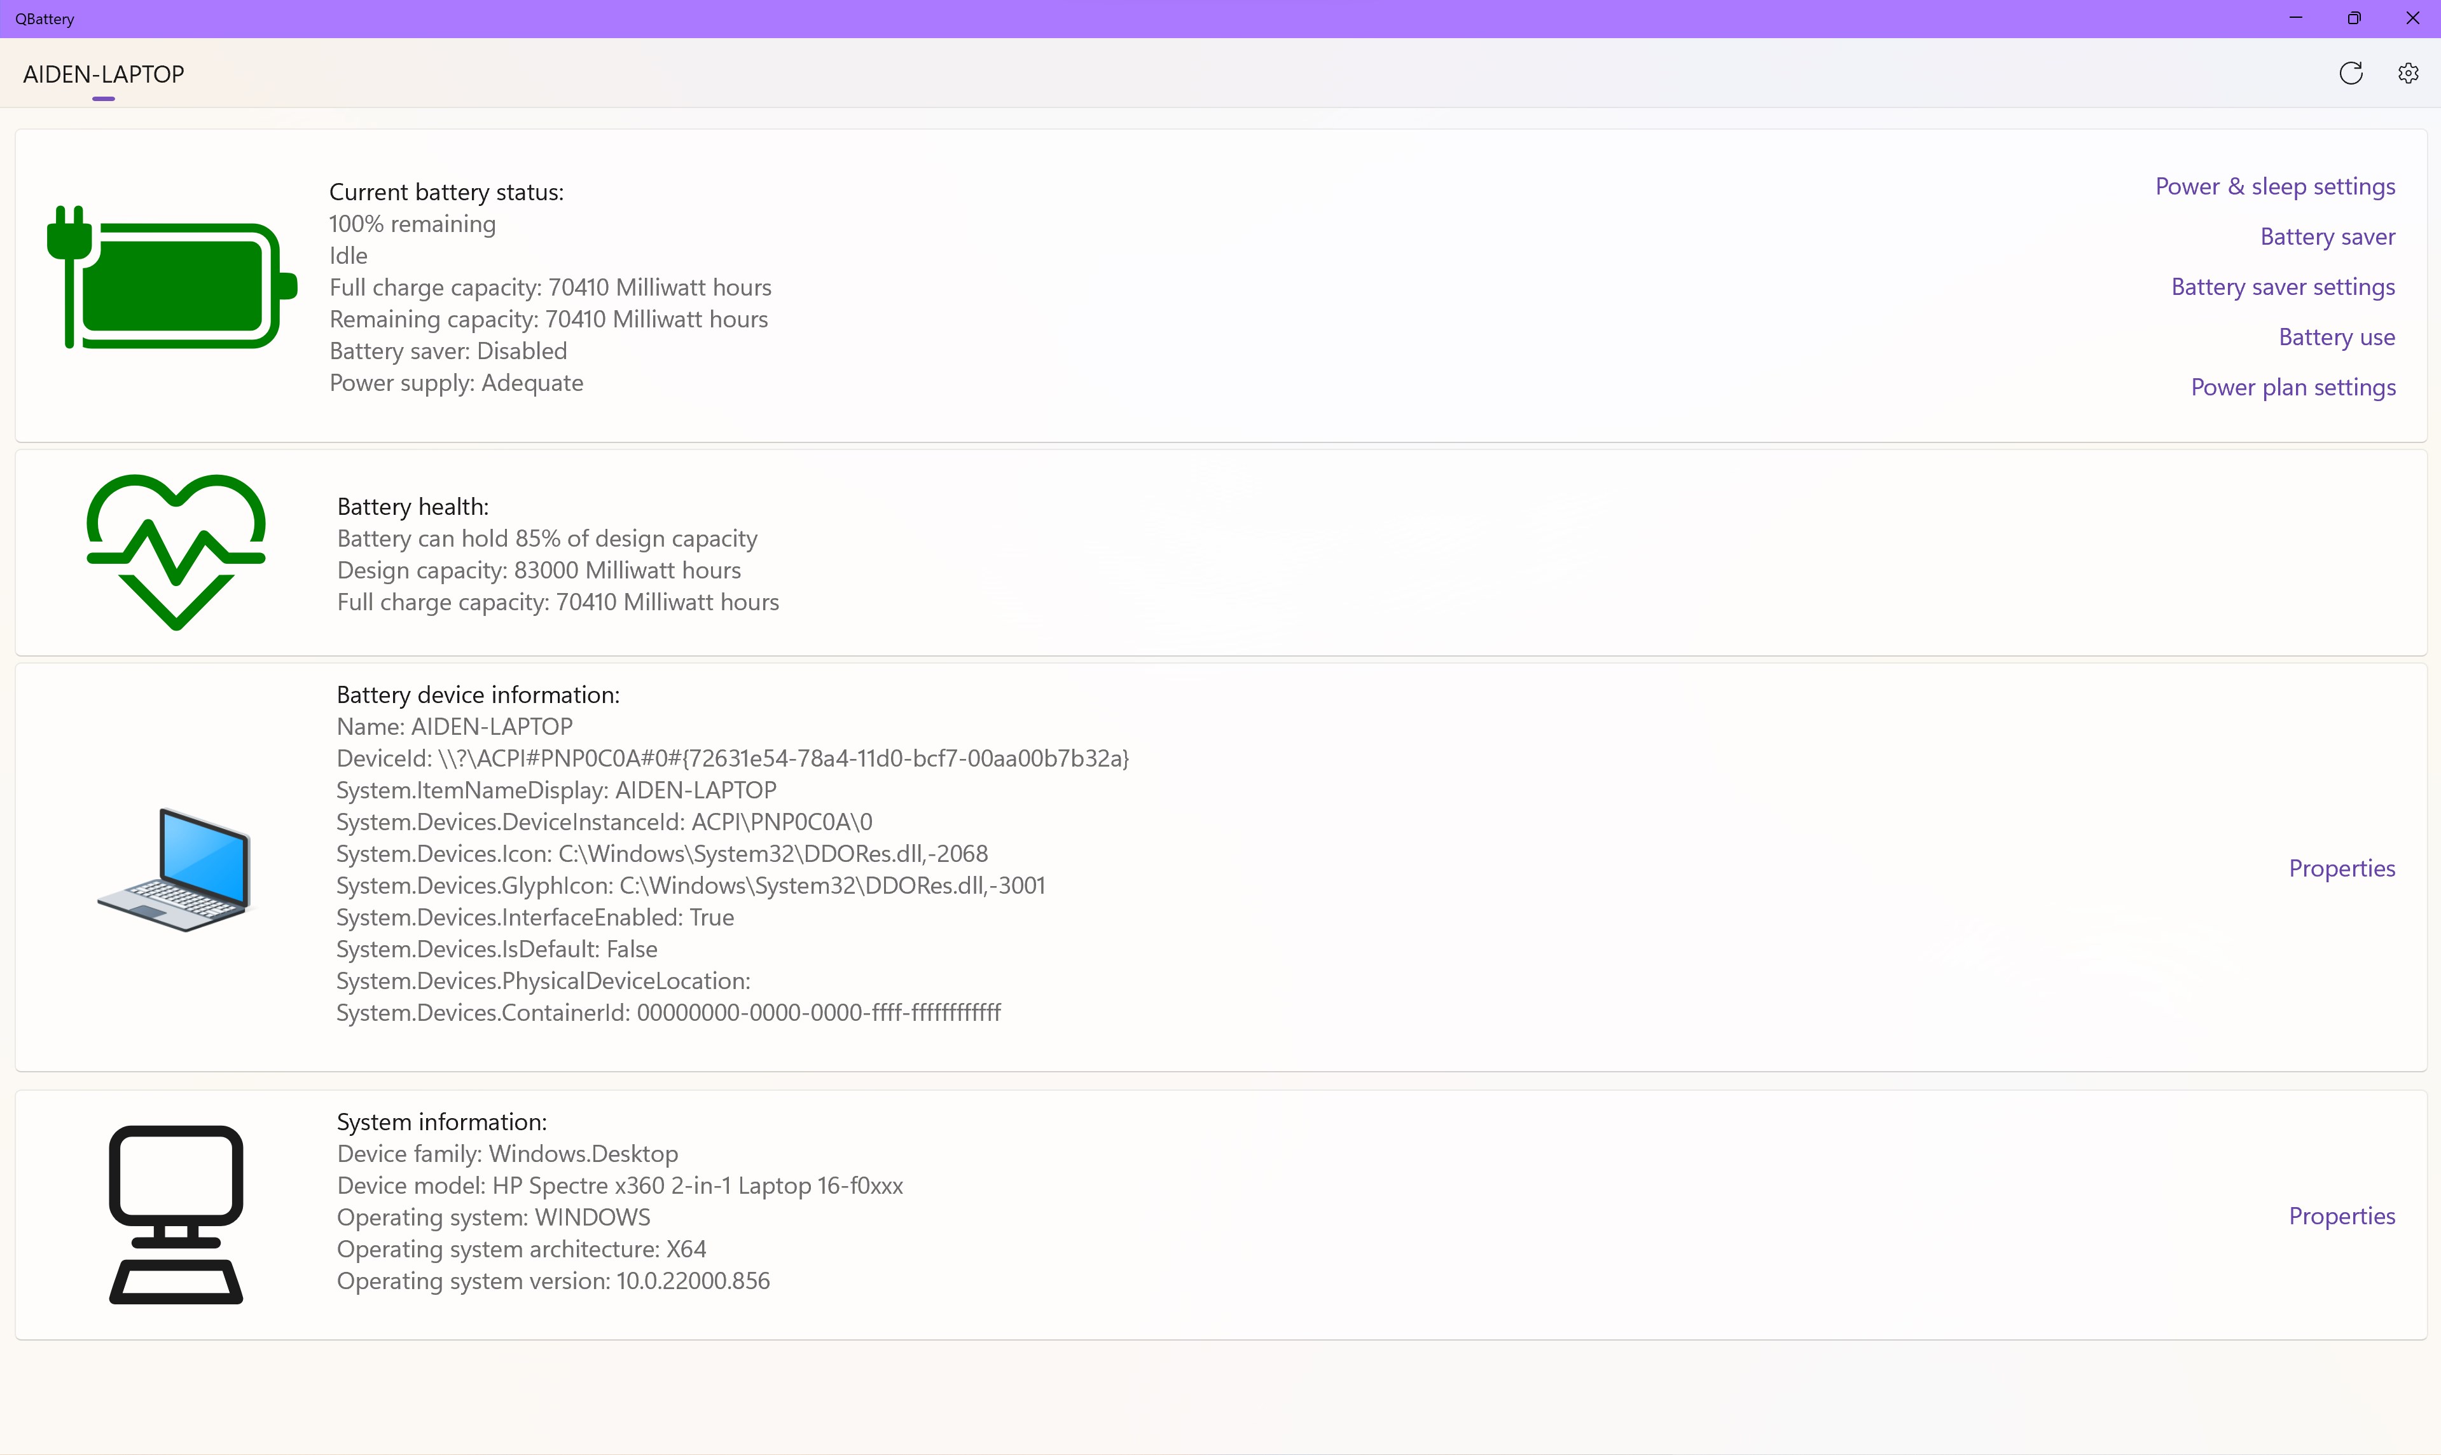Open Battery saver settings link

click(2282, 286)
